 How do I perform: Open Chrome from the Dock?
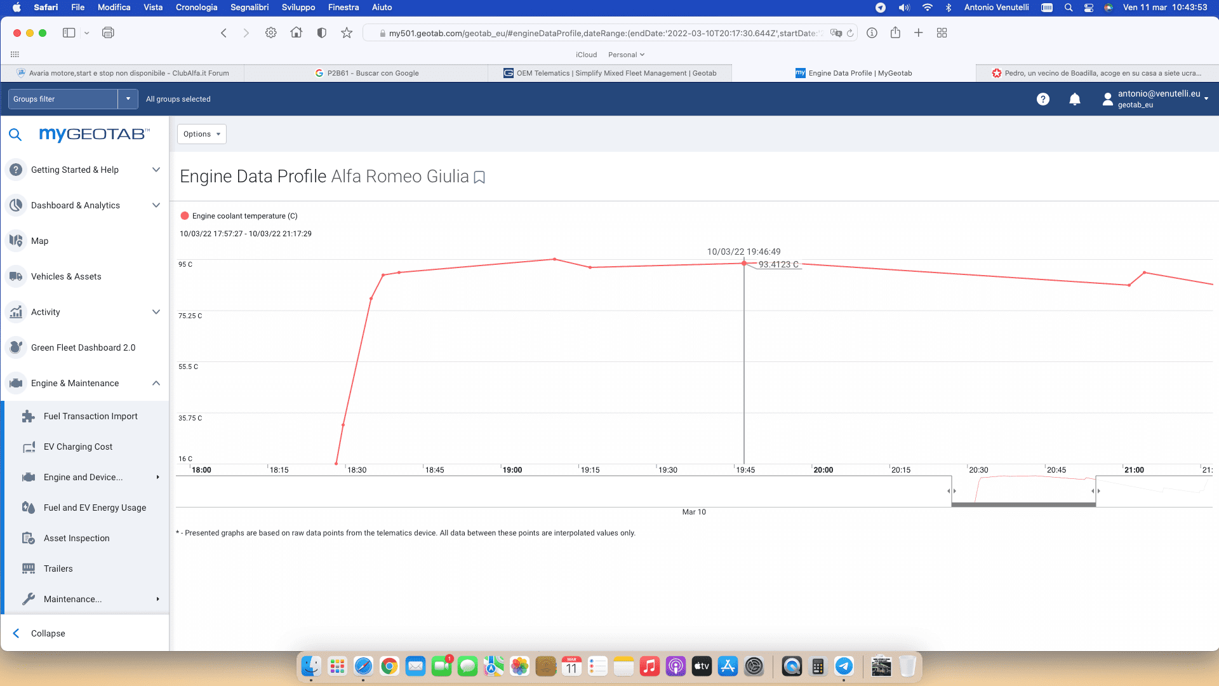[389, 666]
